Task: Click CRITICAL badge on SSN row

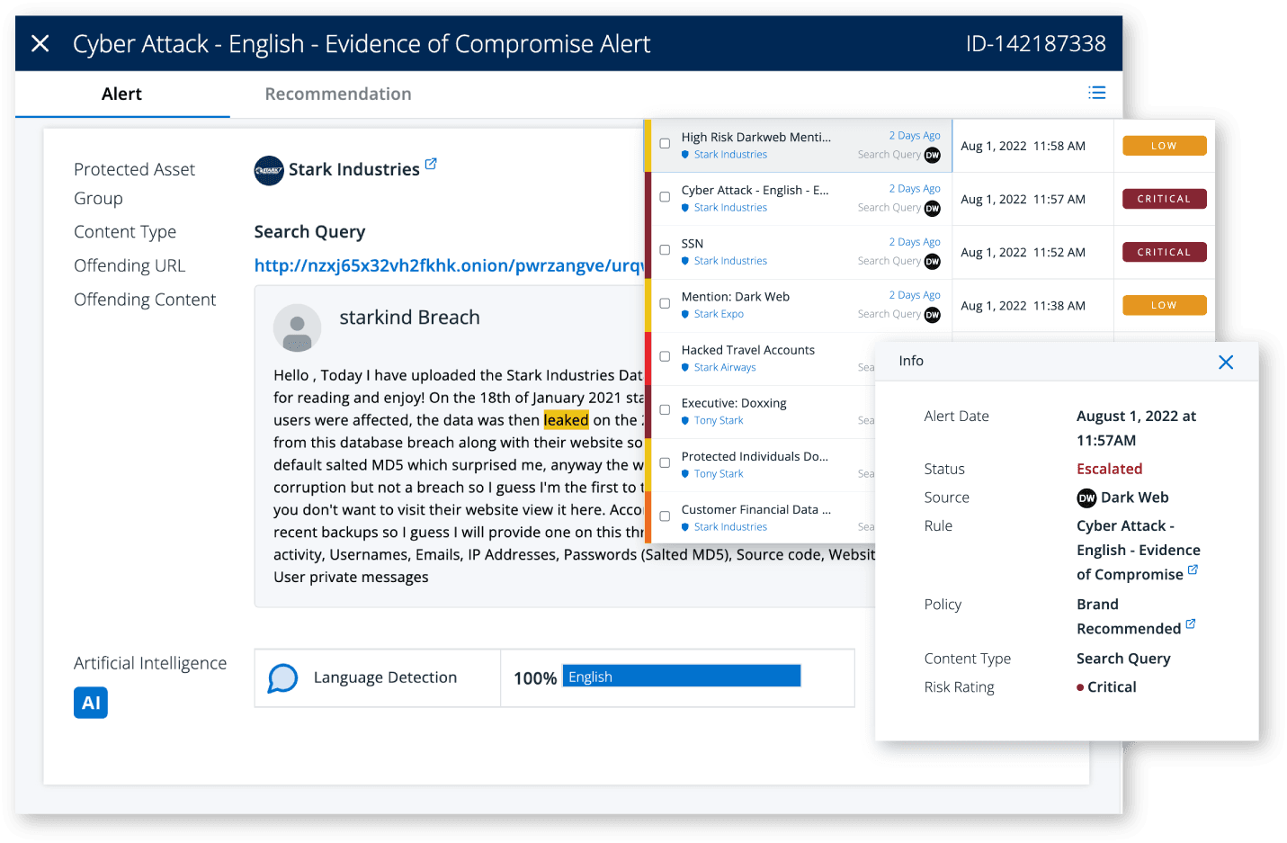Action: (x=1164, y=252)
